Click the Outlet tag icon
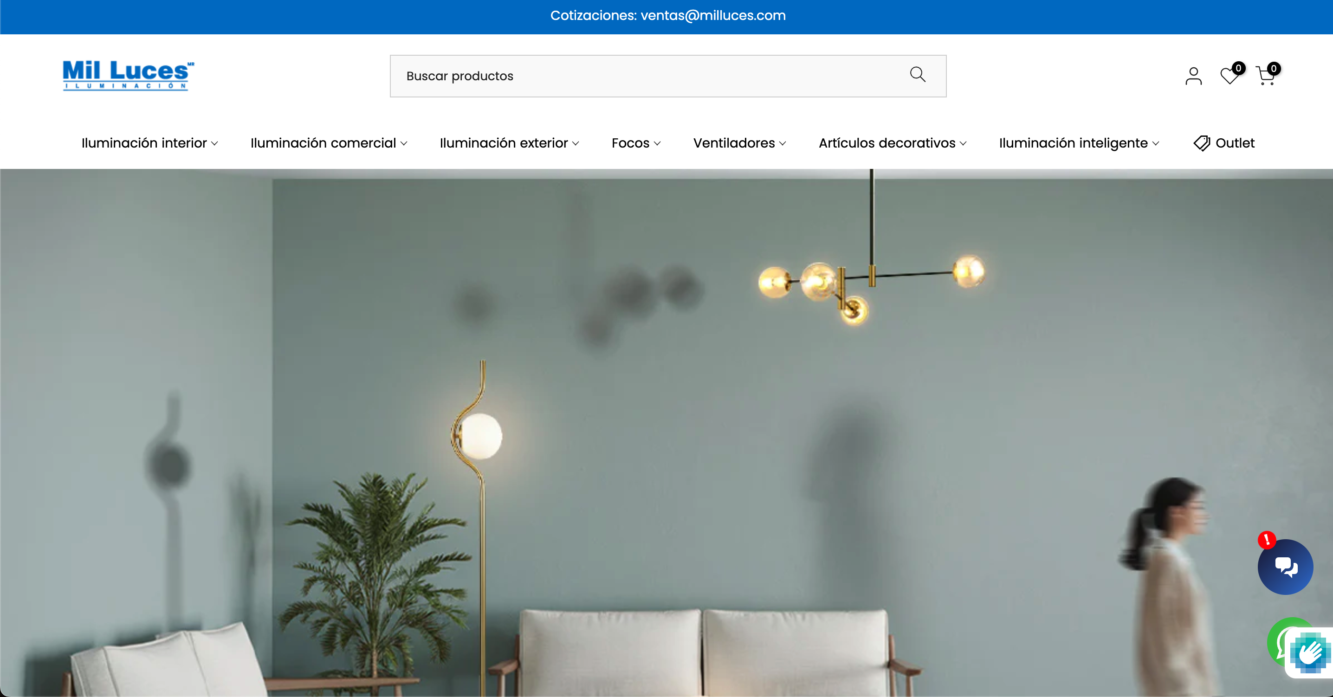The height and width of the screenshot is (697, 1333). 1202,143
